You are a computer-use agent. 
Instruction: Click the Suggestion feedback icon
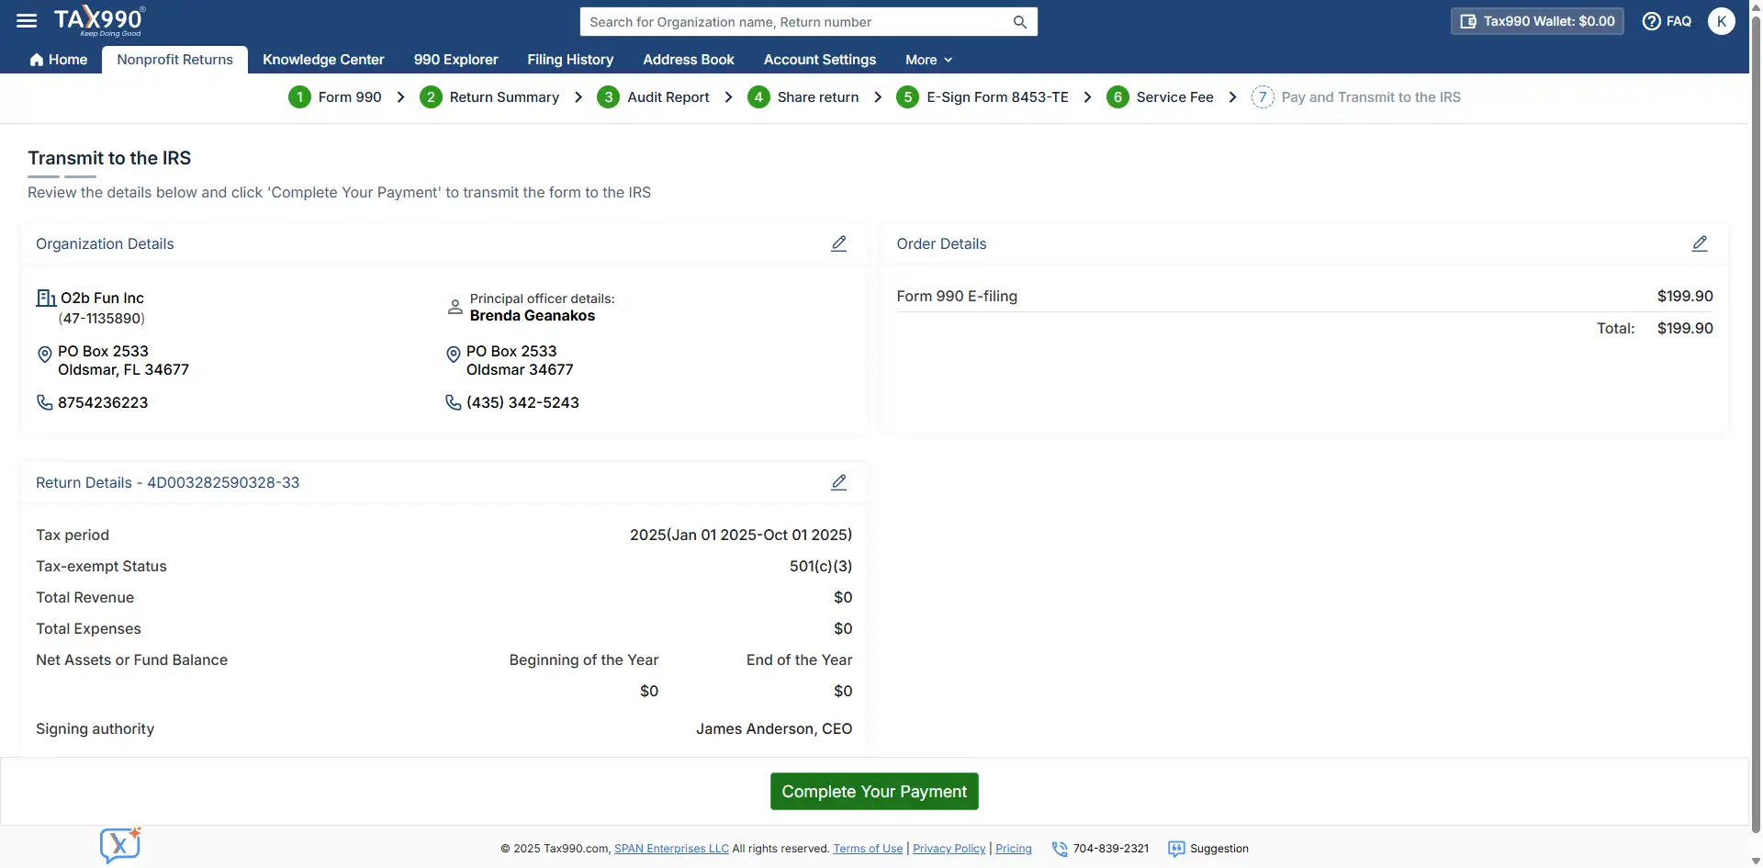(1176, 849)
